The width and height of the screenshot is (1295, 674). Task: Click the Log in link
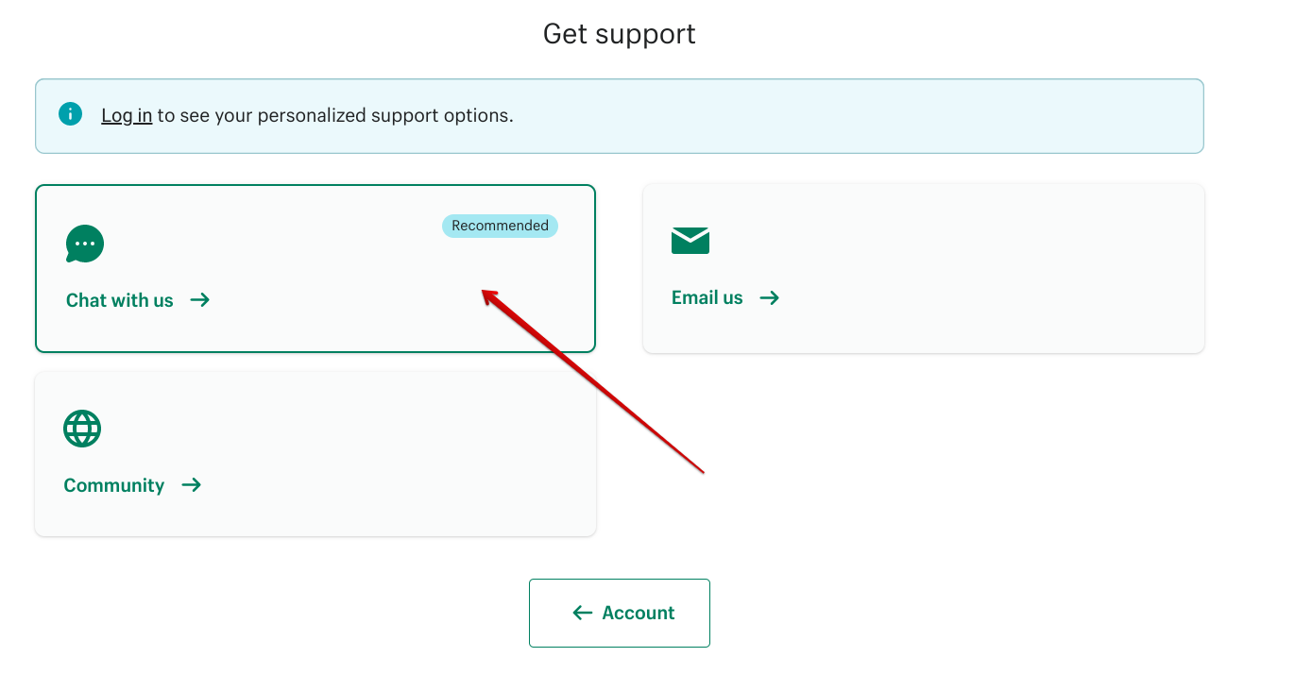point(127,116)
